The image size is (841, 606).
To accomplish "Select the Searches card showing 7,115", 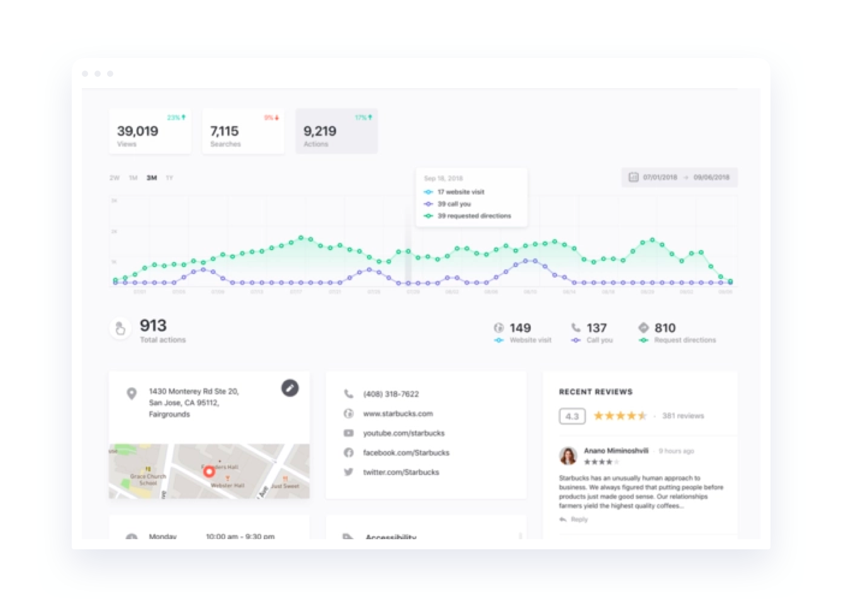I will point(243,131).
